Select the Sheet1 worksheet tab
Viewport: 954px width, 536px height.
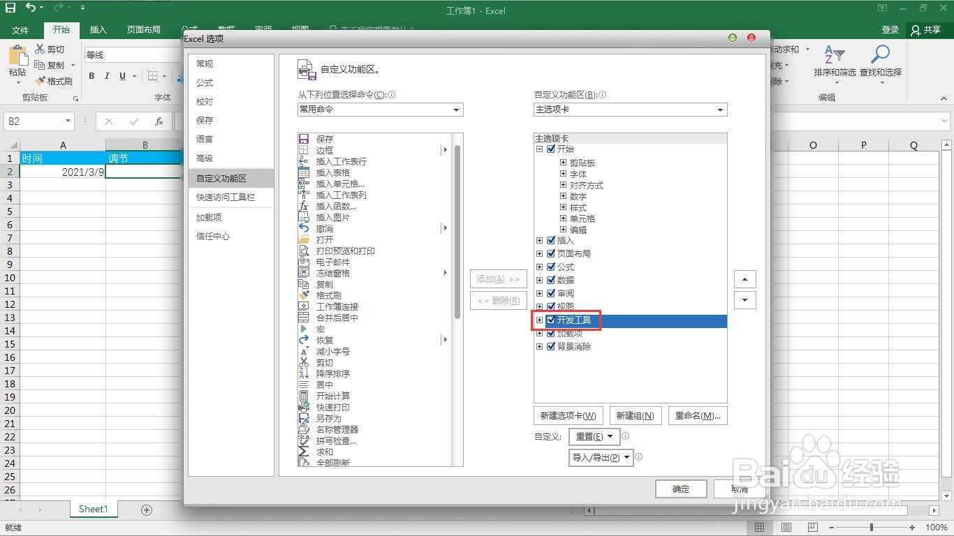tap(94, 509)
